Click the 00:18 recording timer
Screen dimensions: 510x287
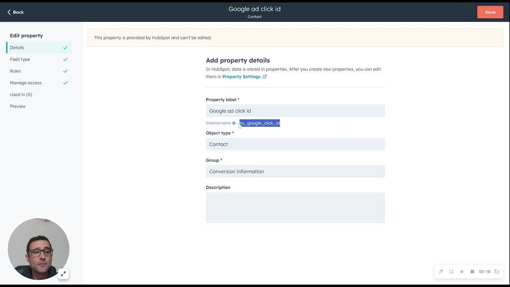tap(484, 272)
